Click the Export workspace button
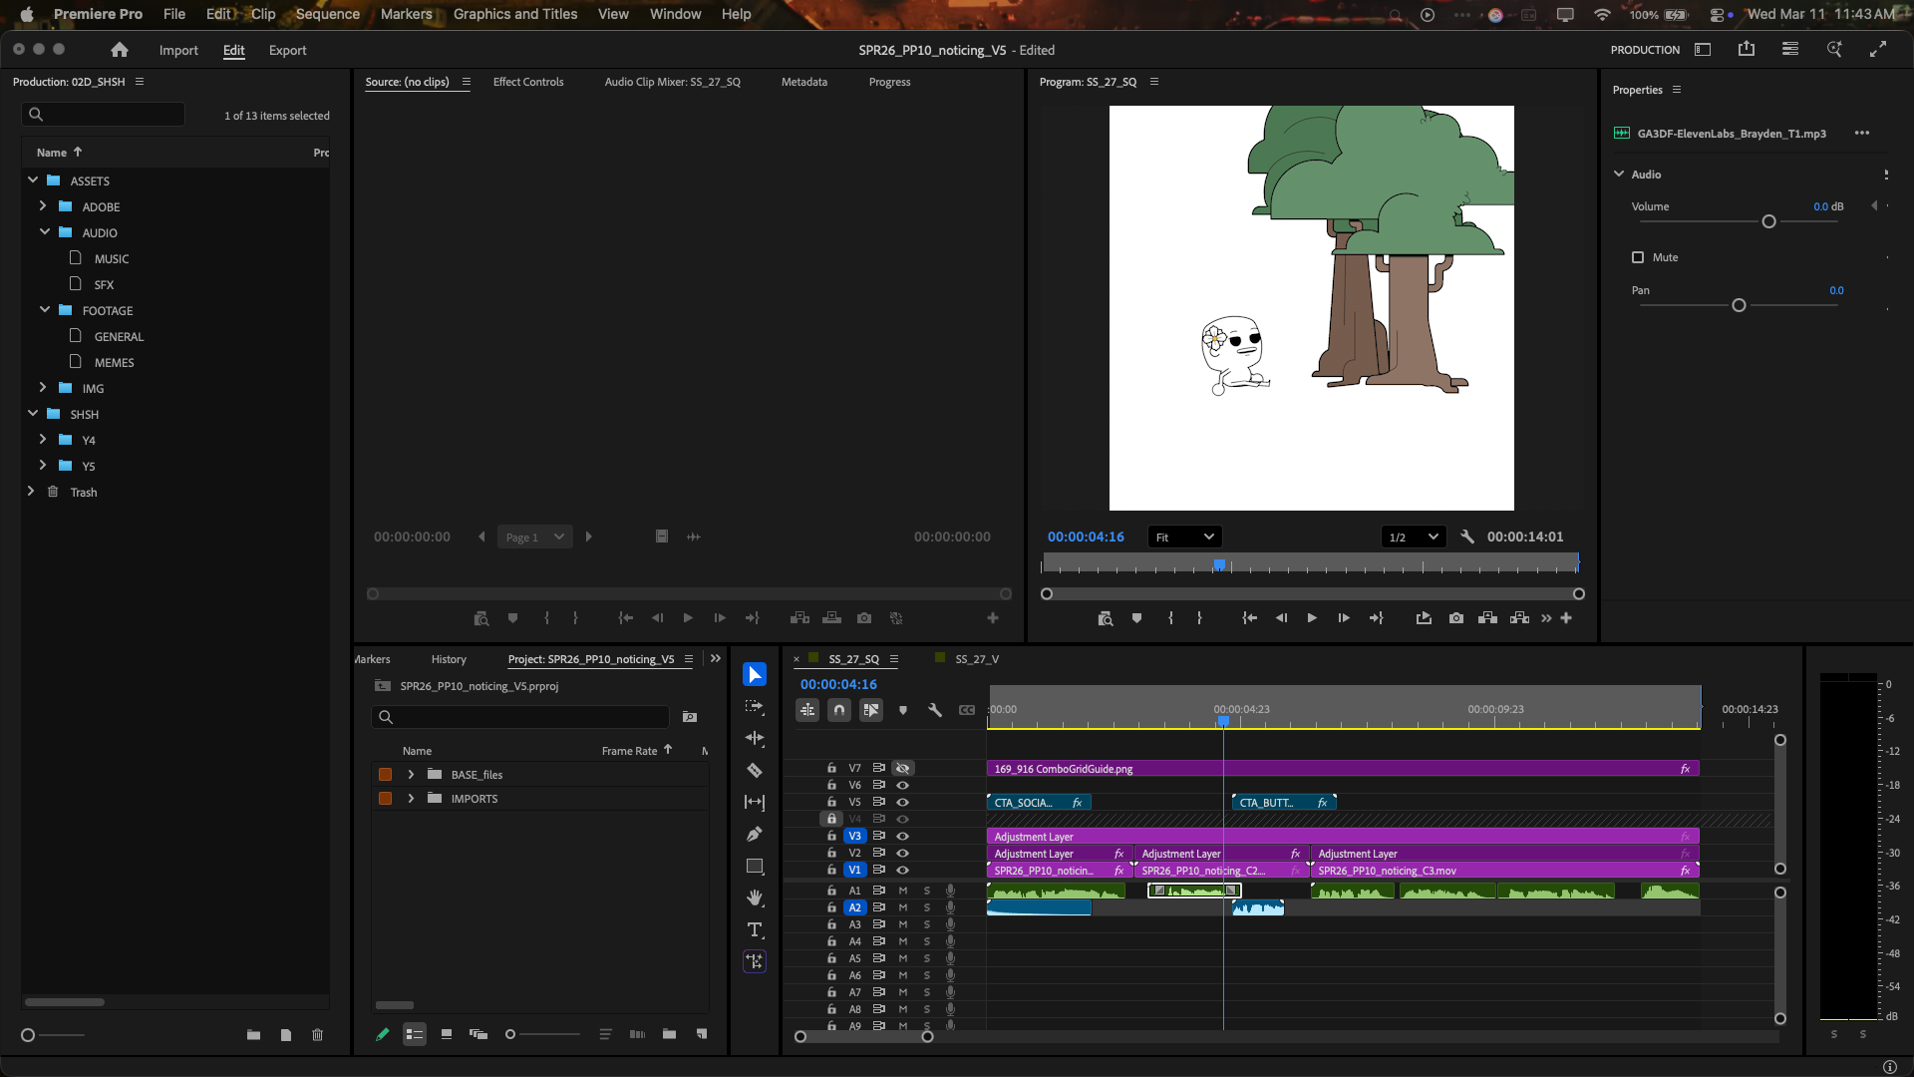The height and width of the screenshot is (1077, 1914). coord(287,50)
